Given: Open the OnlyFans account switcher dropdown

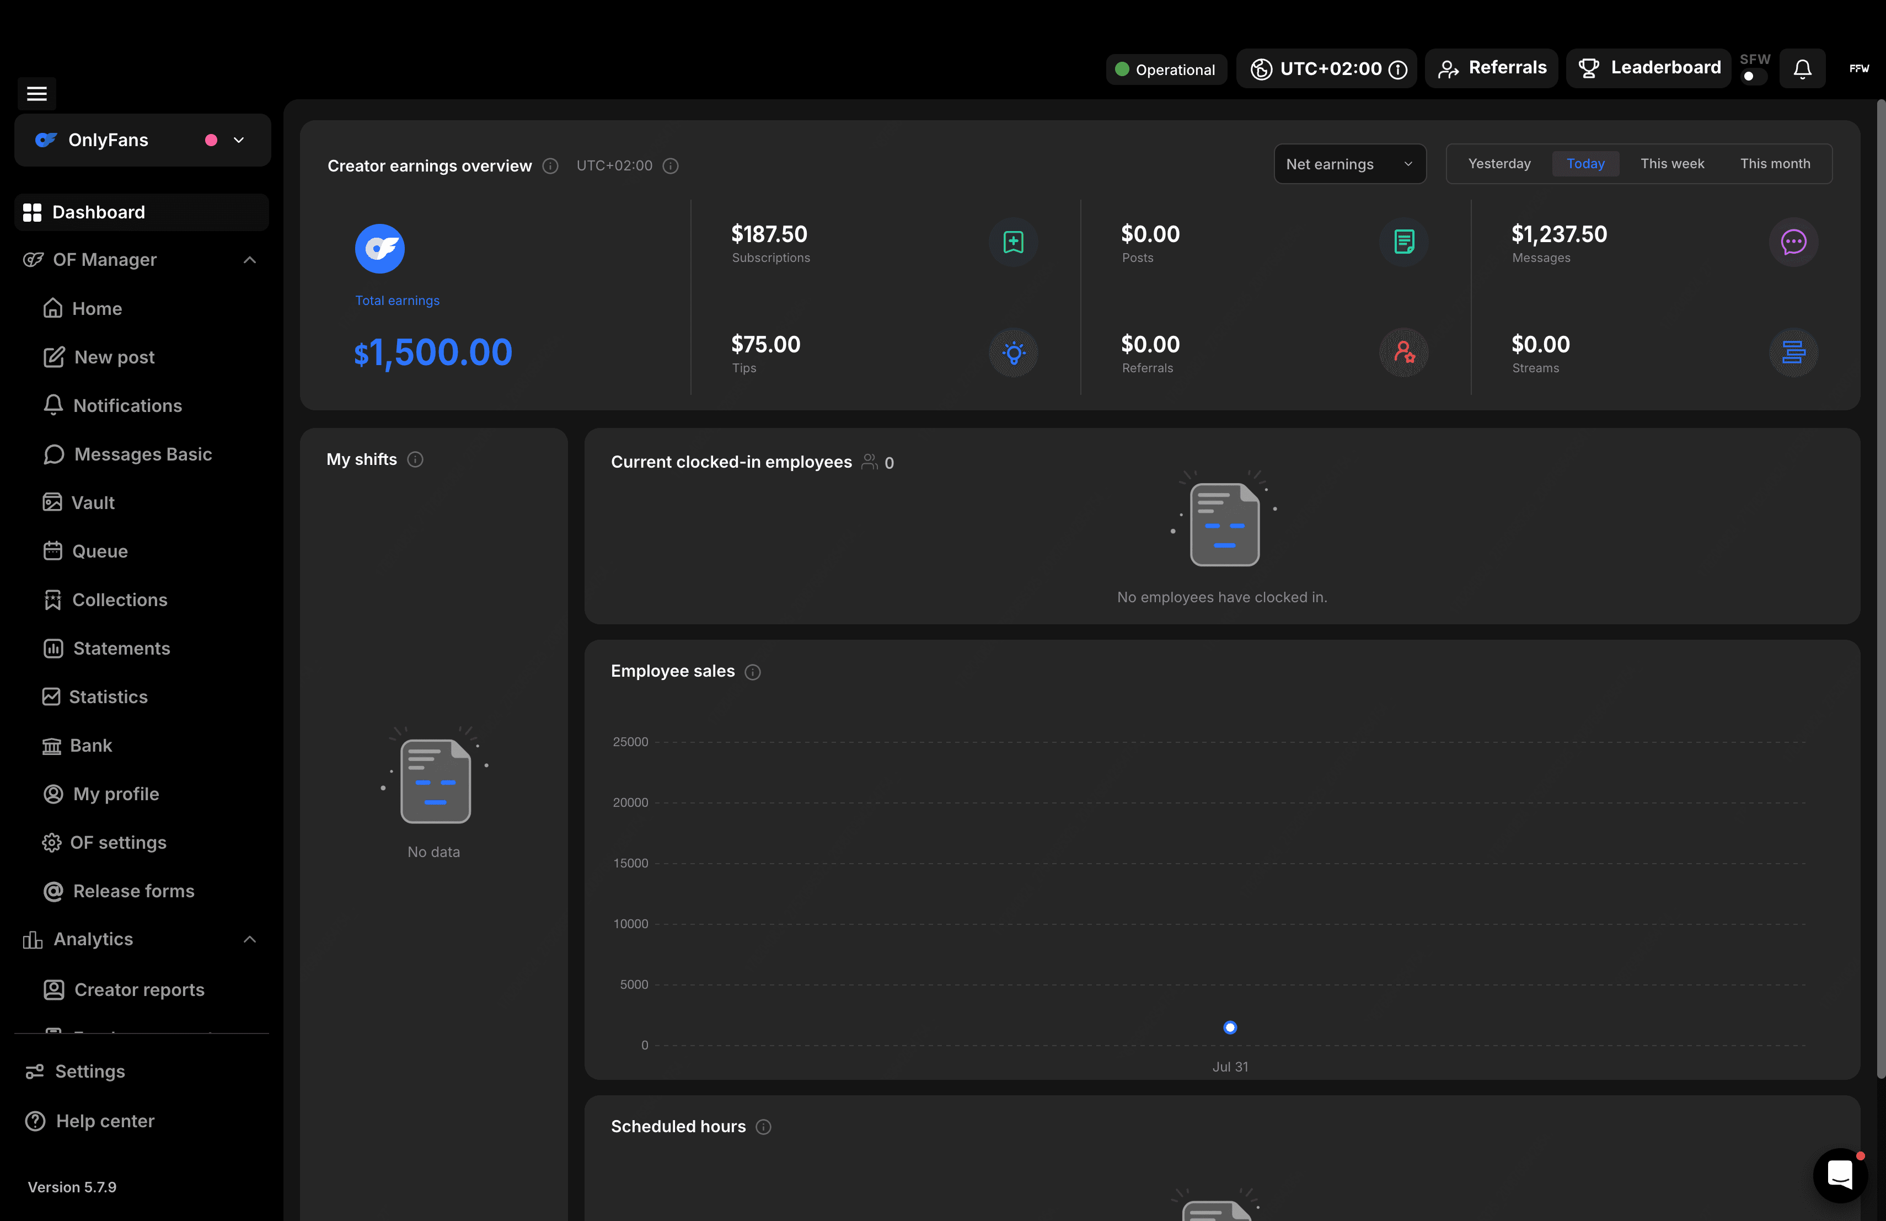Looking at the screenshot, I should [143, 140].
